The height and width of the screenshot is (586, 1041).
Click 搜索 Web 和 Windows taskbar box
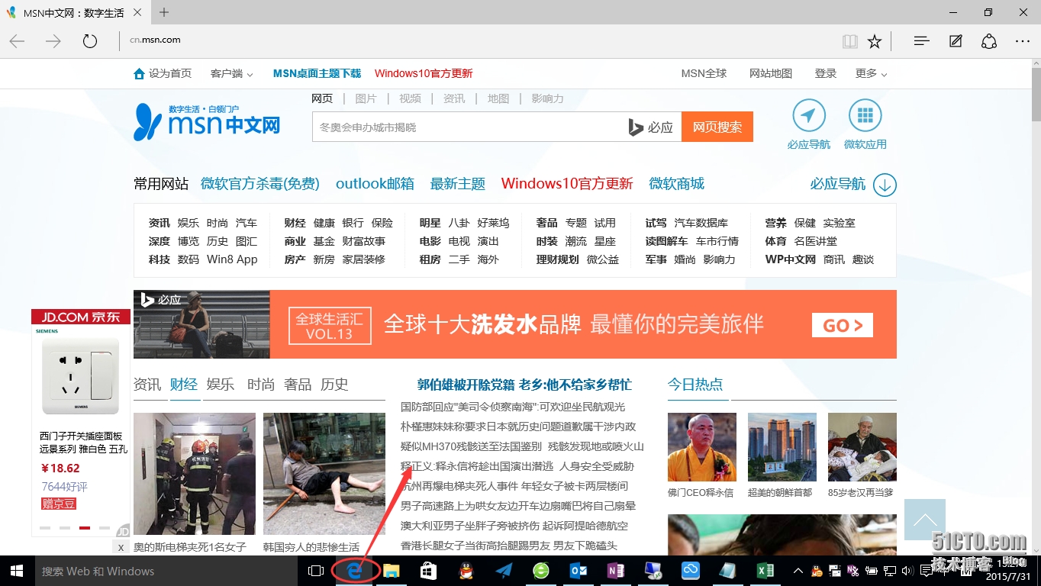click(165, 571)
